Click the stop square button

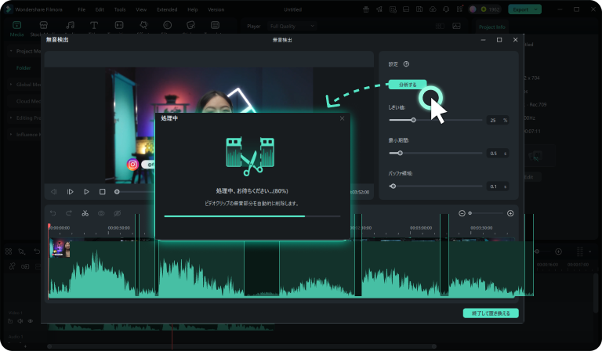click(x=102, y=192)
